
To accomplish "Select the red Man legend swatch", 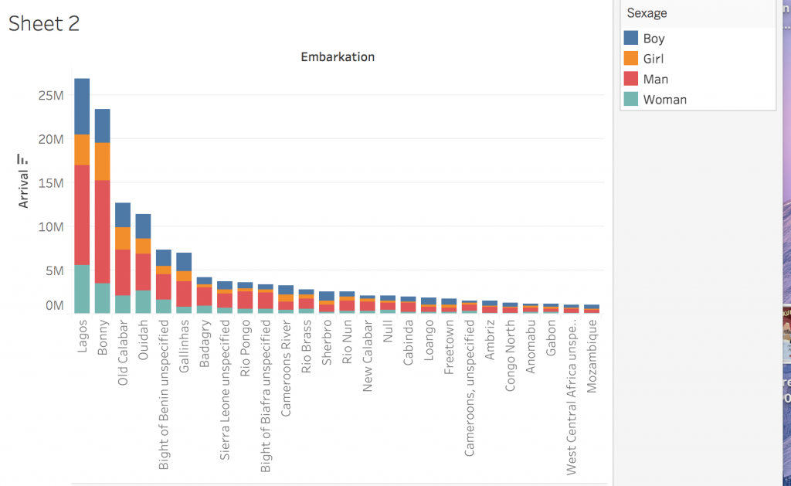I will tap(631, 79).
